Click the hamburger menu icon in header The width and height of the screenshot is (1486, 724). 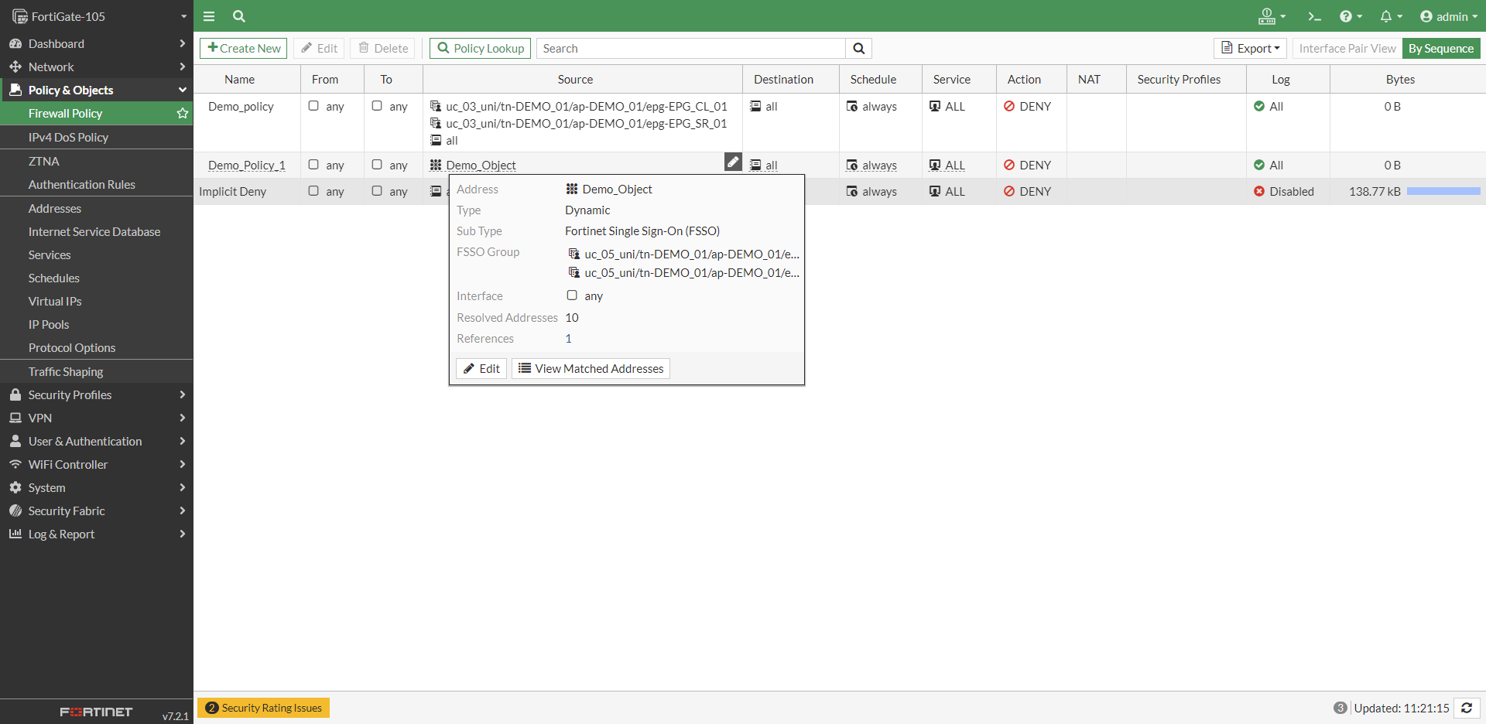(209, 16)
